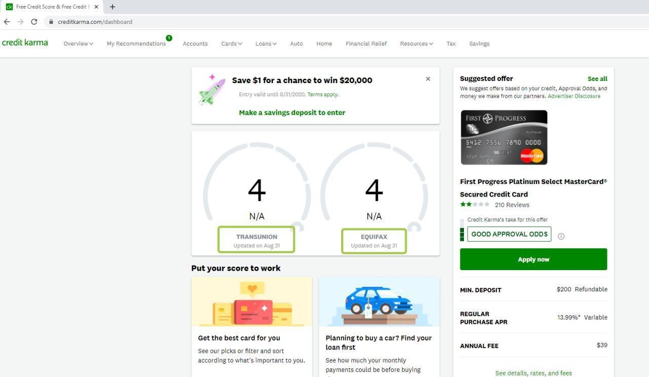
Task: Open the Terms apply link
Action: tap(323, 94)
